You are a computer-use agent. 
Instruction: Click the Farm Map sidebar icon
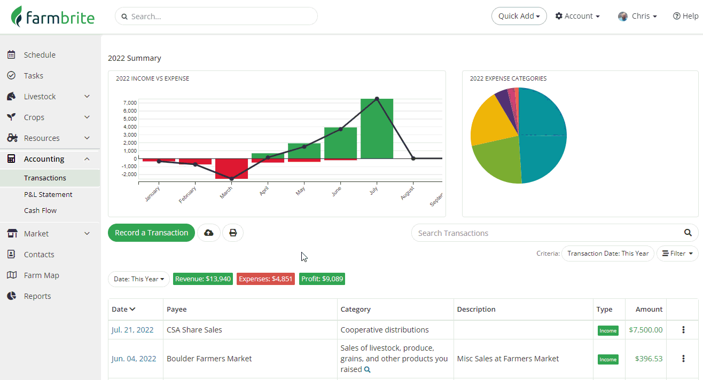click(11, 275)
